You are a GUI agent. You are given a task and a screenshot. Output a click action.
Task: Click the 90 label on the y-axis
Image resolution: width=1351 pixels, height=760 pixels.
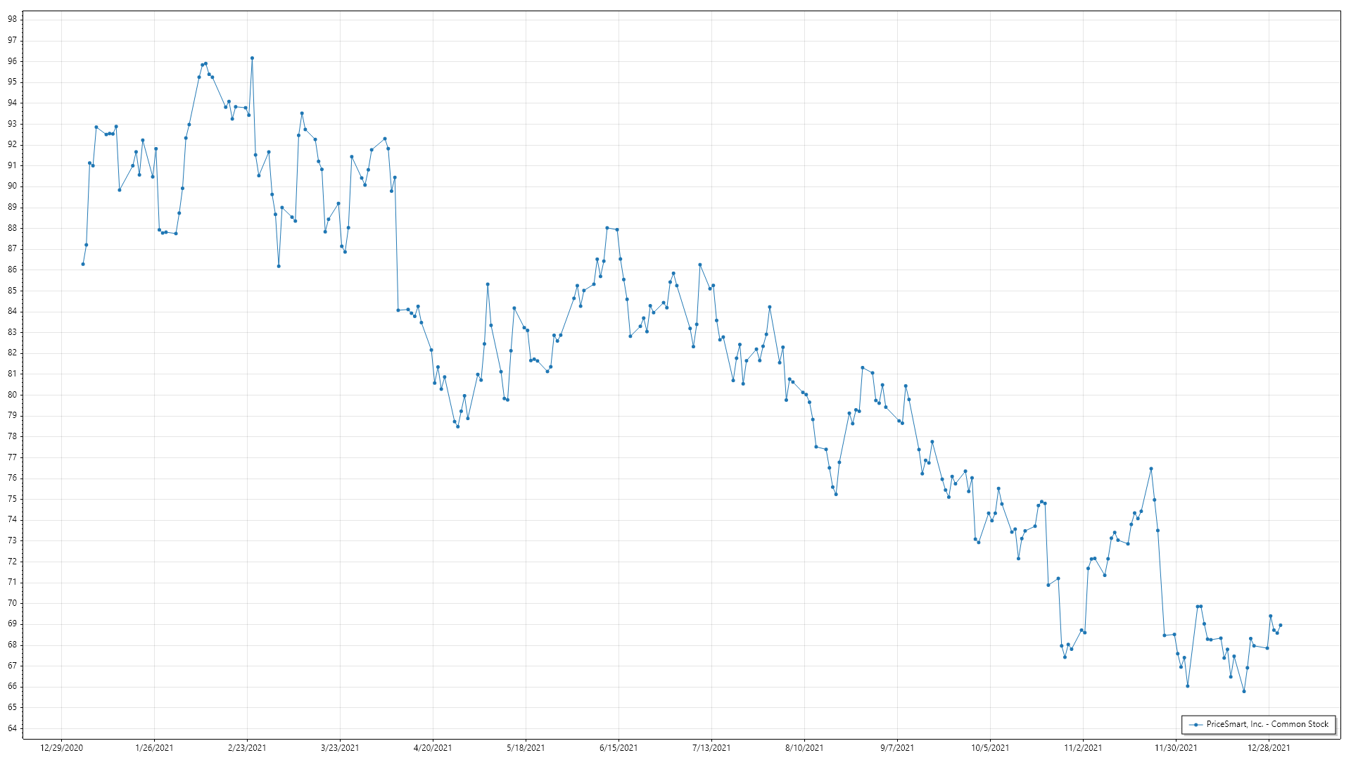click(12, 186)
